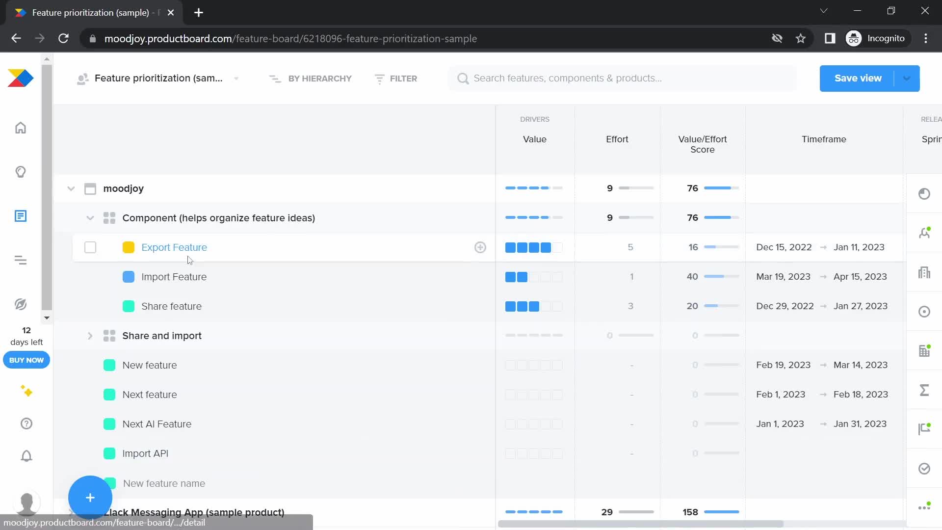Screen dimensions: 942x530
Task: Adjust the Value rating of Share feature
Action: [534, 306]
